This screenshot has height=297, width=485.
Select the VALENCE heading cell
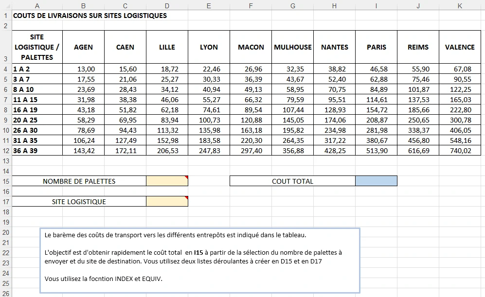[460, 47]
